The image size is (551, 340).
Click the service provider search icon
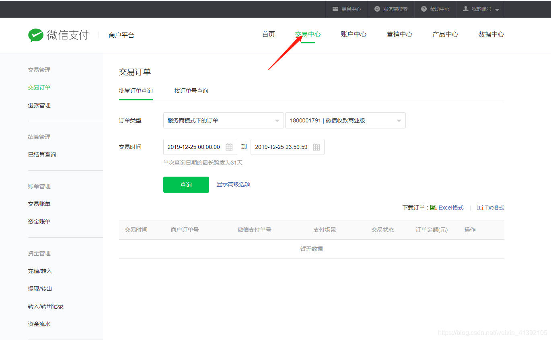377,9
